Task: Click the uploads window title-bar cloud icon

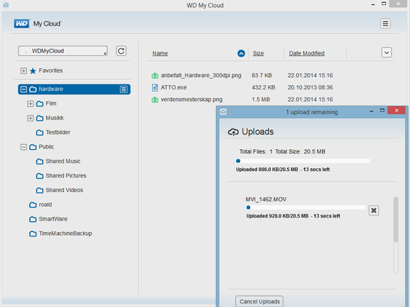Action: [x=224, y=112]
